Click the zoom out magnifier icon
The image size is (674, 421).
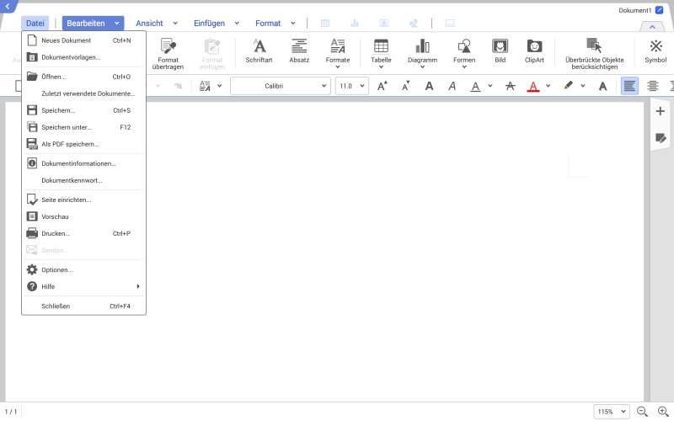(642, 411)
